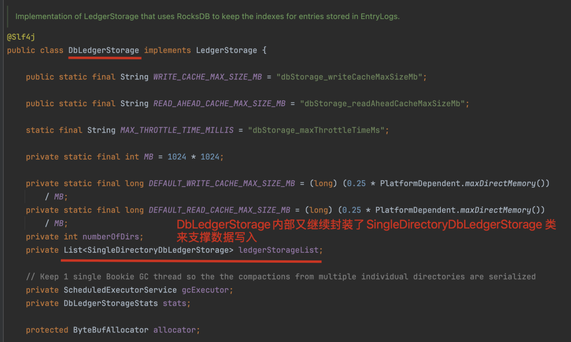Click DEFAULT_WRITE_CACHE_MAX_SIZE_MB constant

(x=222, y=183)
